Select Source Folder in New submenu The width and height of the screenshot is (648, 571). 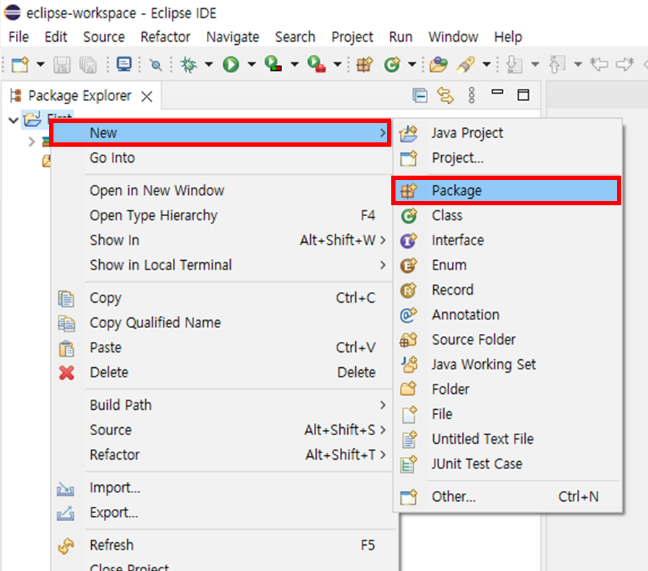[x=508, y=340]
